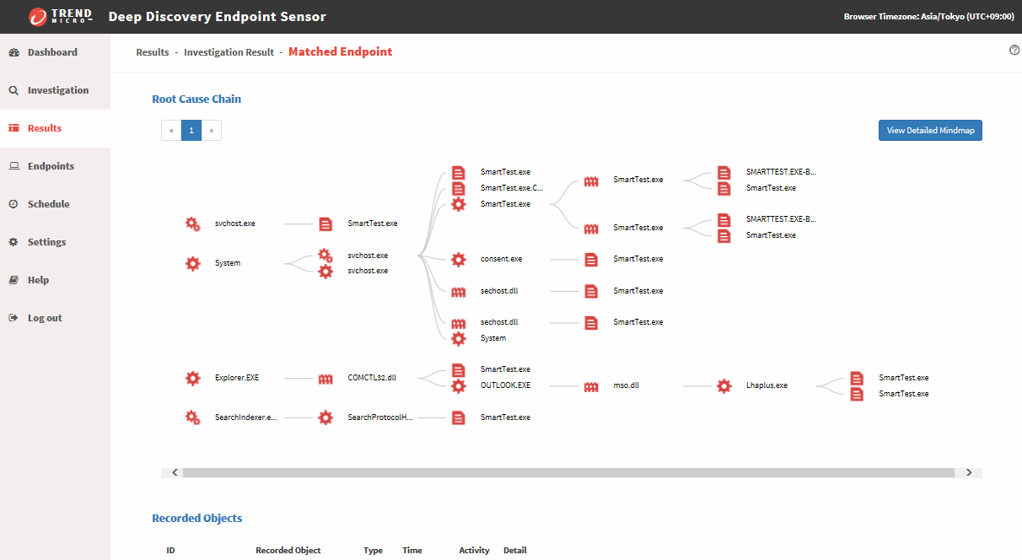This screenshot has width=1022, height=560.
Task: Click the COMCTL32.dll module icon
Action: [x=325, y=379]
